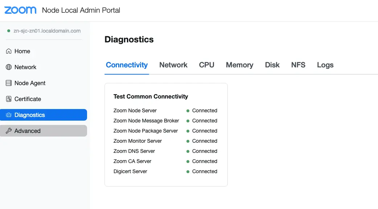
Task: Click the Zoom logo in header
Action: [x=20, y=10]
